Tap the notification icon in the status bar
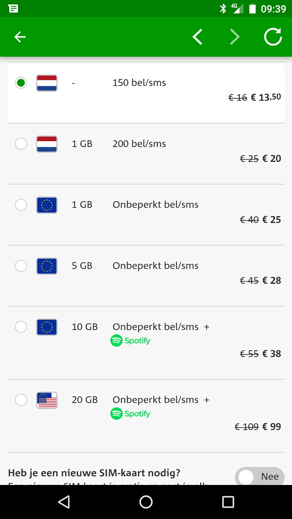Screen dimensions: 292x519 click(13, 8)
